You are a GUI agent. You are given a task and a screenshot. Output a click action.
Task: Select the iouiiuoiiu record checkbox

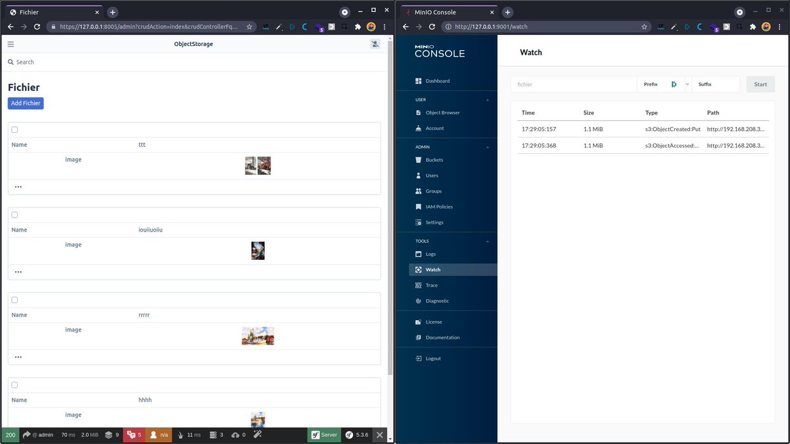pyautogui.click(x=14, y=214)
